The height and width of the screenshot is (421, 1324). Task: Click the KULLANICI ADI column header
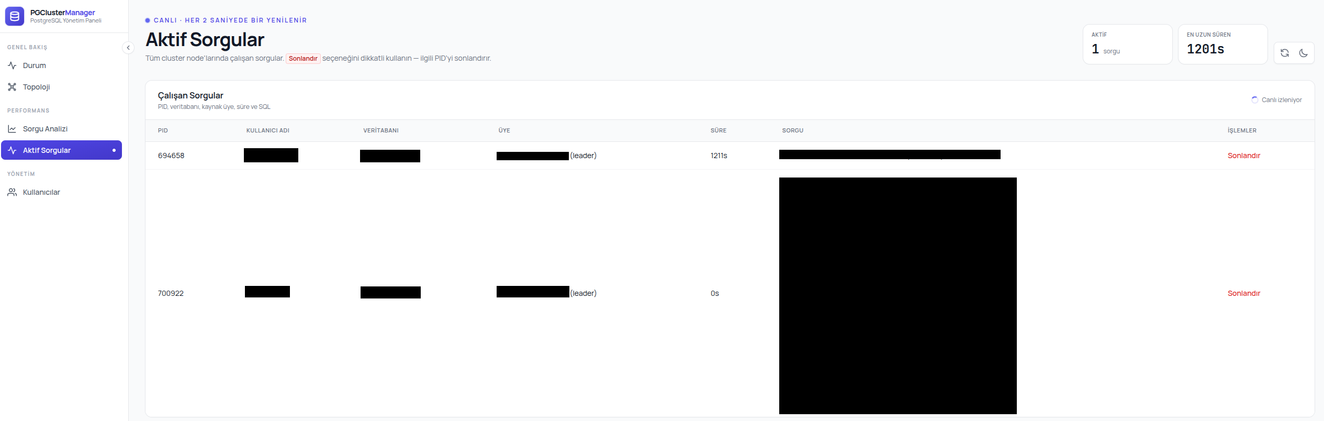click(268, 130)
